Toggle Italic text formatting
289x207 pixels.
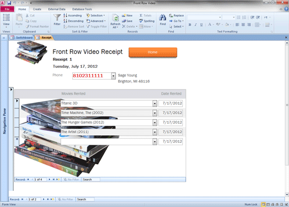[196, 24]
